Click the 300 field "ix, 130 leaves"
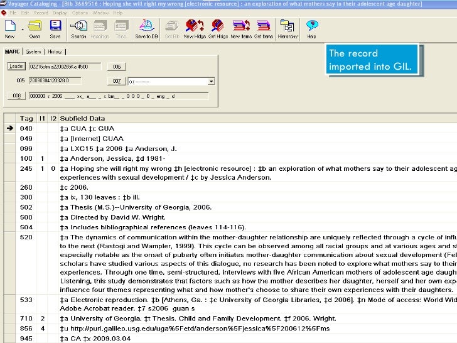The height and width of the screenshot is (343, 457). click(100, 197)
